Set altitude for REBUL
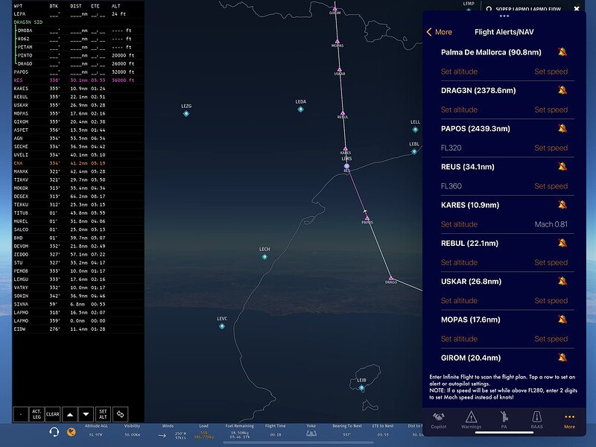Image resolution: width=596 pixels, height=447 pixels. tap(459, 262)
